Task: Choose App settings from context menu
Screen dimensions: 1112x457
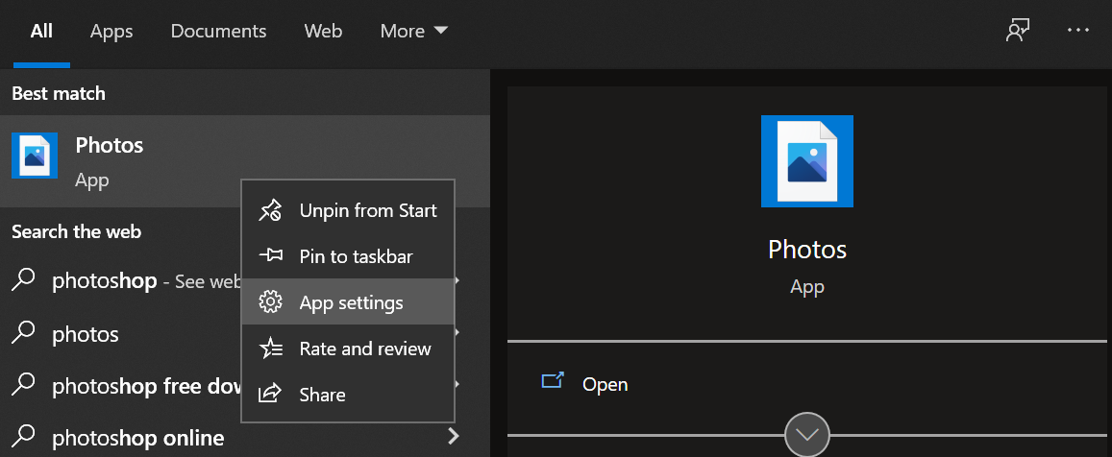Action: click(x=351, y=302)
